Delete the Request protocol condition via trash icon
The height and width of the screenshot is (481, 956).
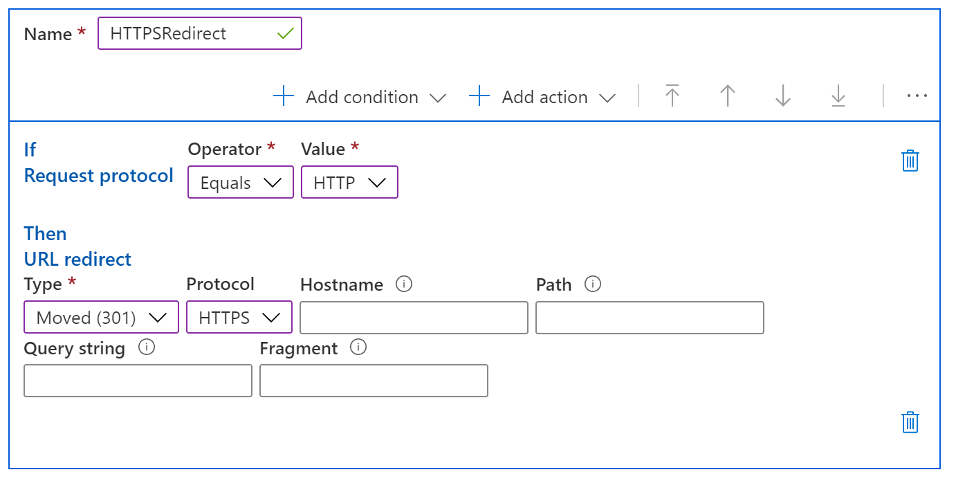coord(910,161)
